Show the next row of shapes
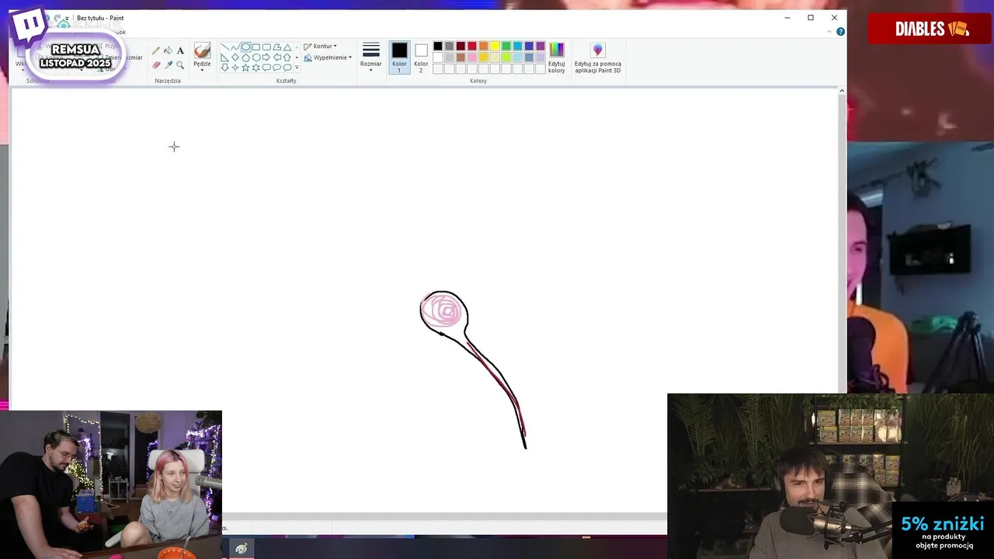 click(297, 57)
